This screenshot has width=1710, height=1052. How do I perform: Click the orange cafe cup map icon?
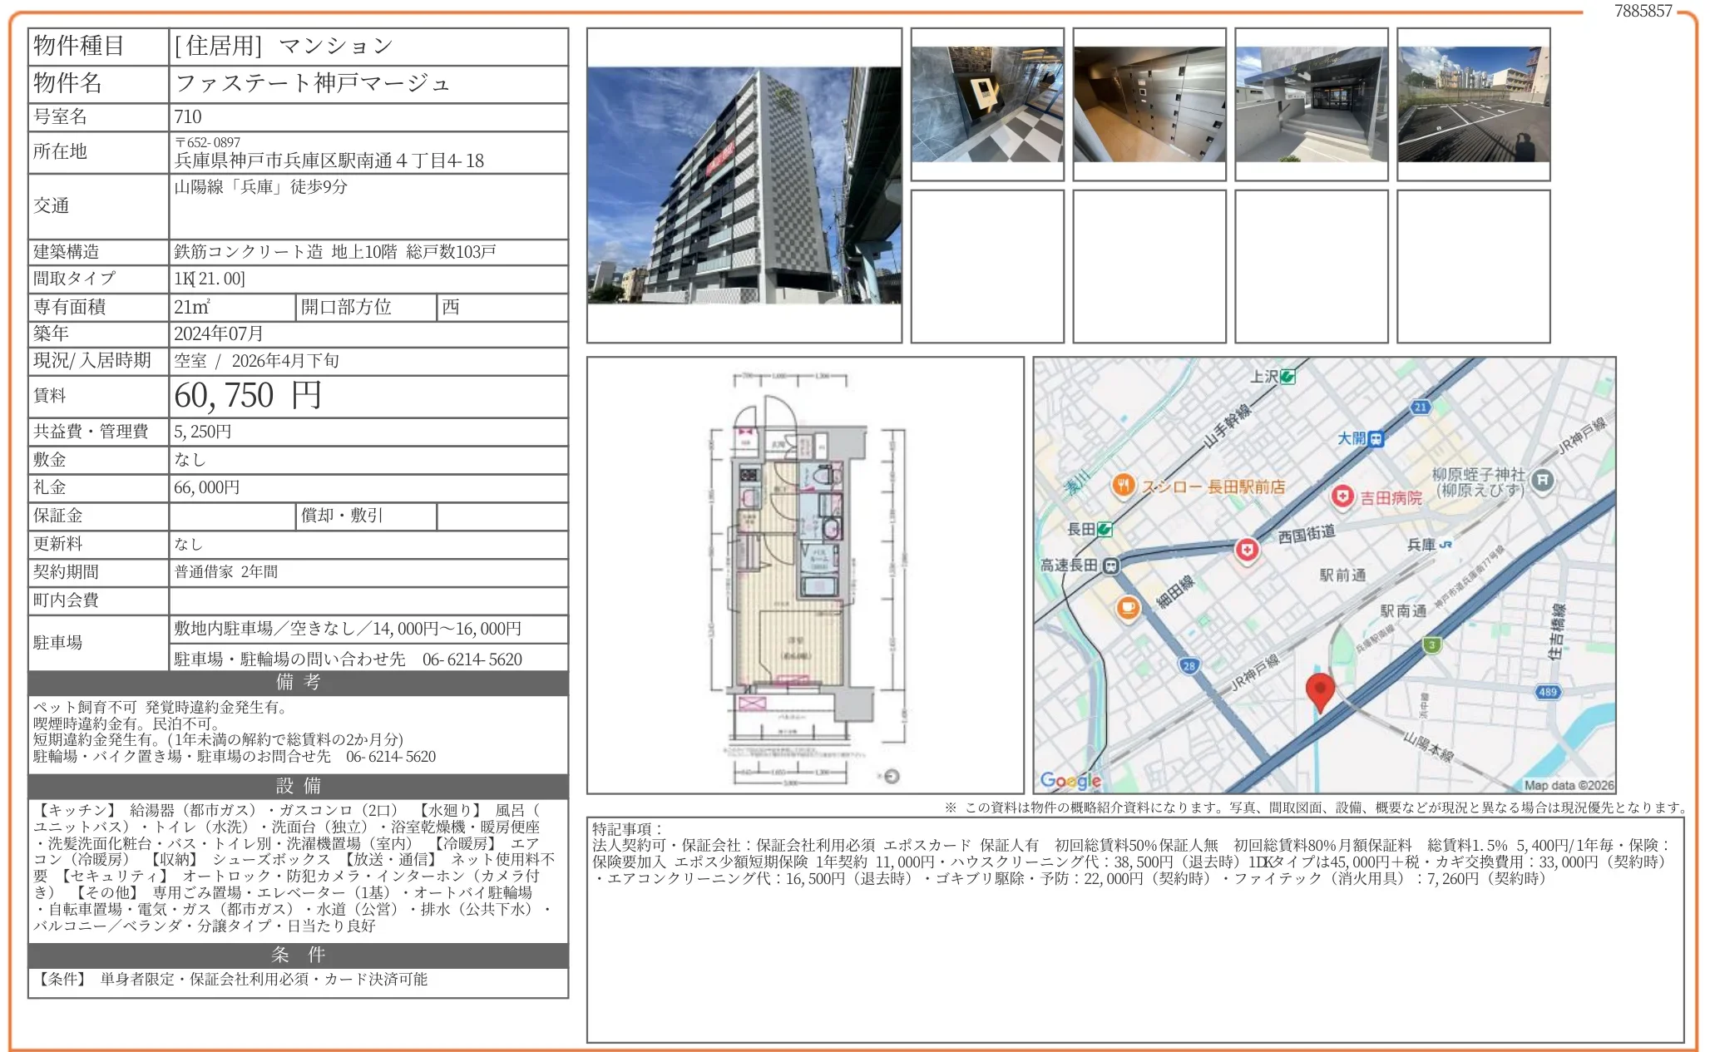1128,608
